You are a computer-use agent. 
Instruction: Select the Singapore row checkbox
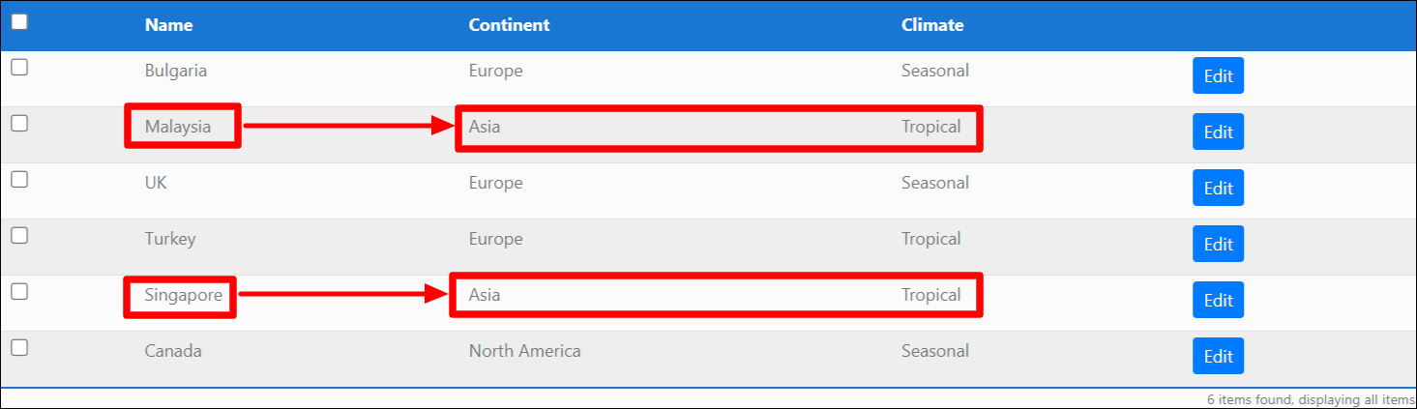(19, 292)
